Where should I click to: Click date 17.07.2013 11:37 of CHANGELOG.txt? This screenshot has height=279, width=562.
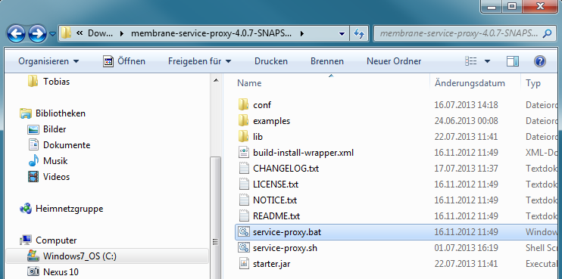point(466,169)
